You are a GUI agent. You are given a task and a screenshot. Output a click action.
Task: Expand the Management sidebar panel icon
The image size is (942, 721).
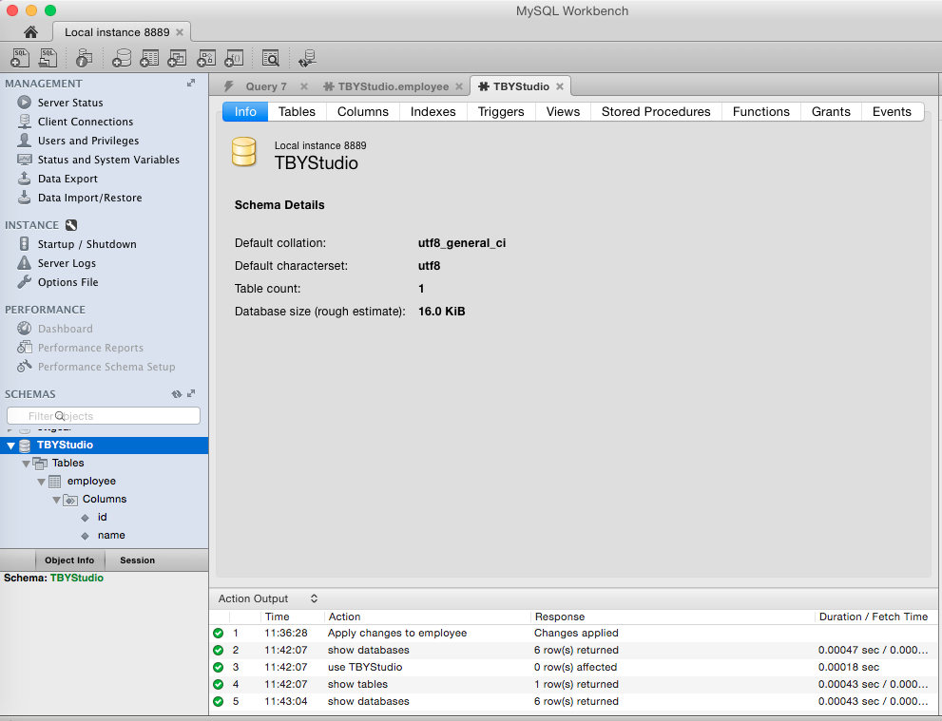pyautogui.click(x=191, y=83)
